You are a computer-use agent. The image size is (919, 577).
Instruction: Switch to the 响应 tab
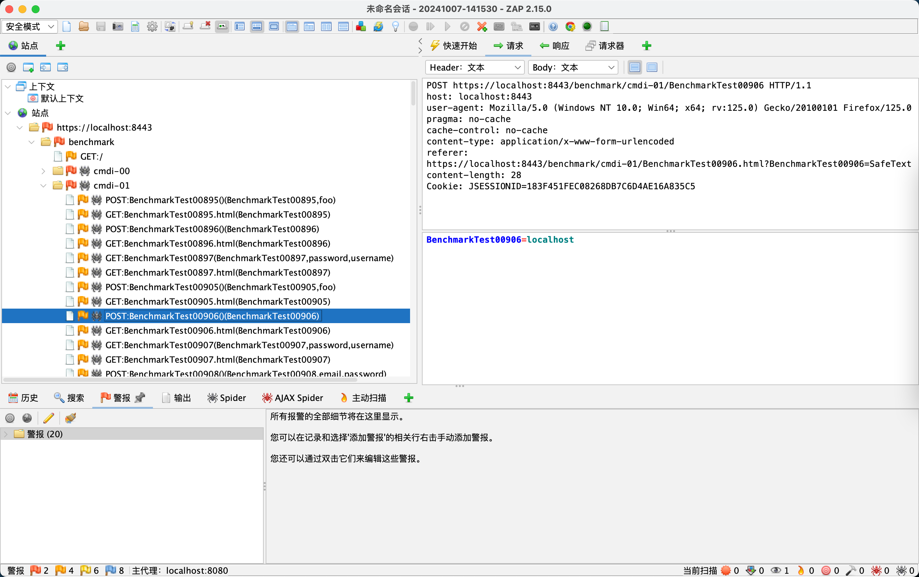(x=554, y=46)
